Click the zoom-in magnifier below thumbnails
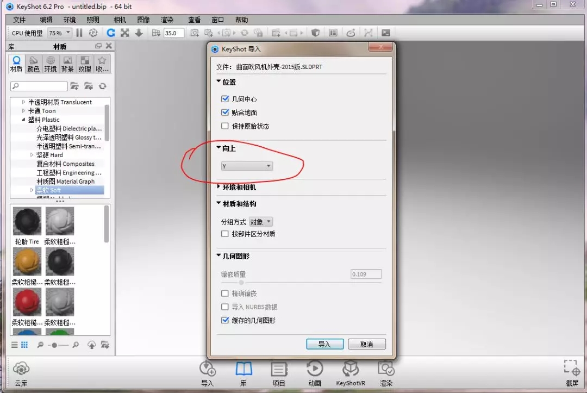 (75, 345)
